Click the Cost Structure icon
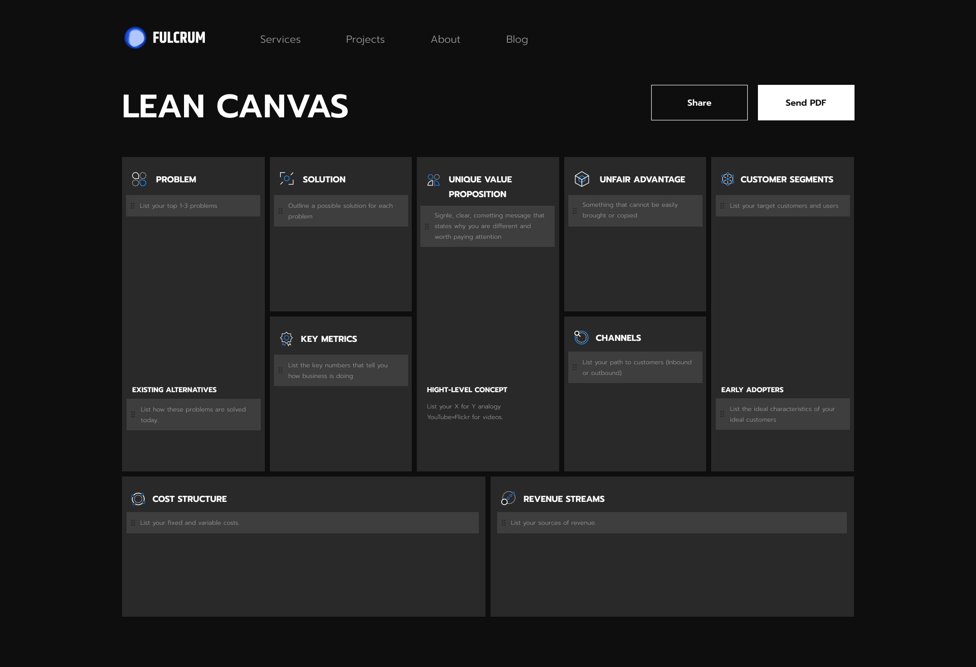The image size is (976, 667). click(137, 498)
